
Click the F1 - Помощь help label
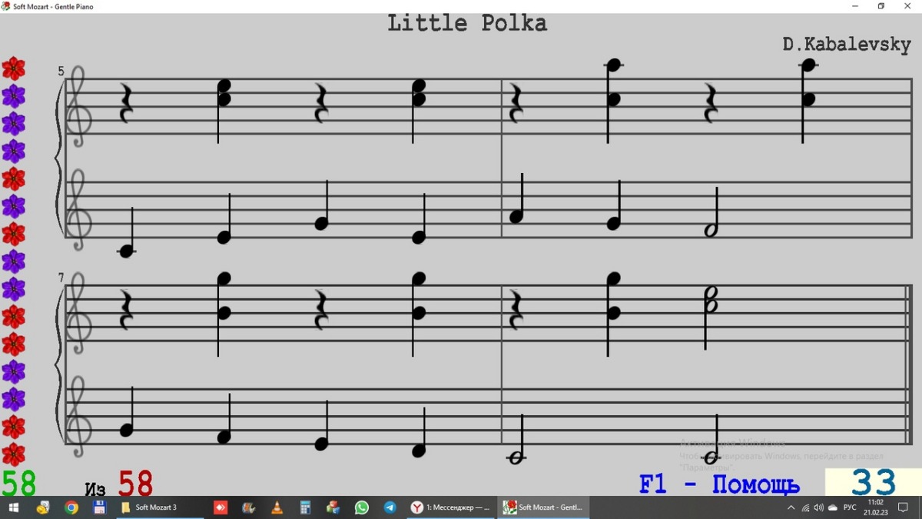[719, 484]
